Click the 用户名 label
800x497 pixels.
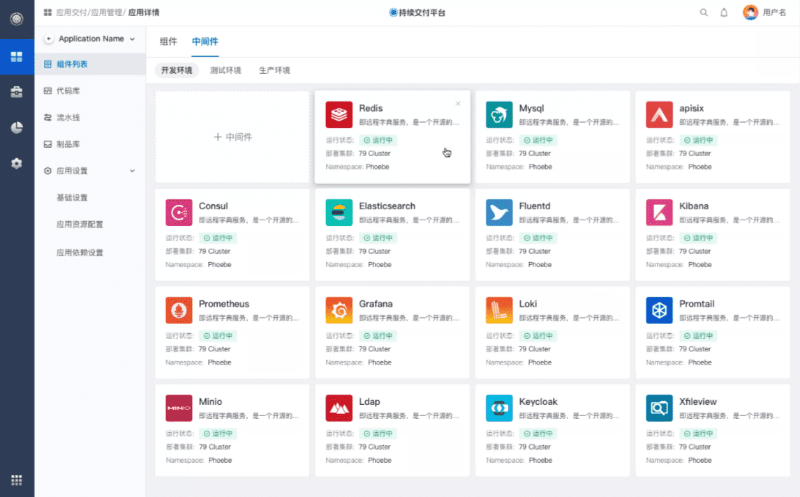click(774, 13)
